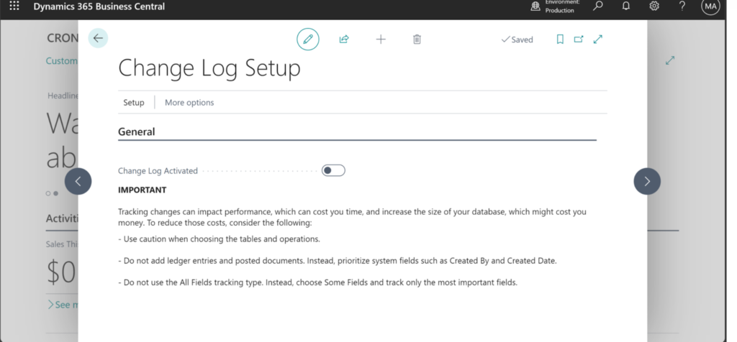Viewport: 737px width, 342px height.
Task: Click the IMPORTANT heading text
Action: 142,190
